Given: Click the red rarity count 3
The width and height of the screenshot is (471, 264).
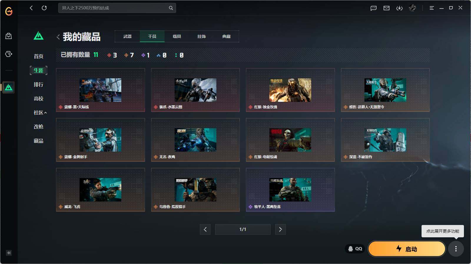Looking at the screenshot, I should coord(112,55).
